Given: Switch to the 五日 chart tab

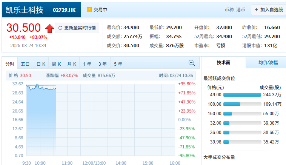Looking at the screenshot, I should 25,64.
